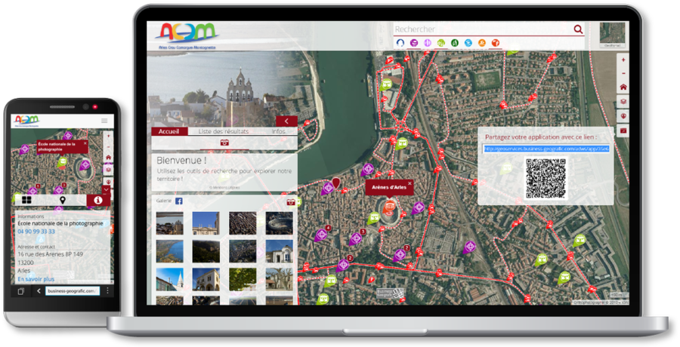The image size is (680, 347).
Task: Click the home extent icon on laptop
Action: click(x=623, y=87)
